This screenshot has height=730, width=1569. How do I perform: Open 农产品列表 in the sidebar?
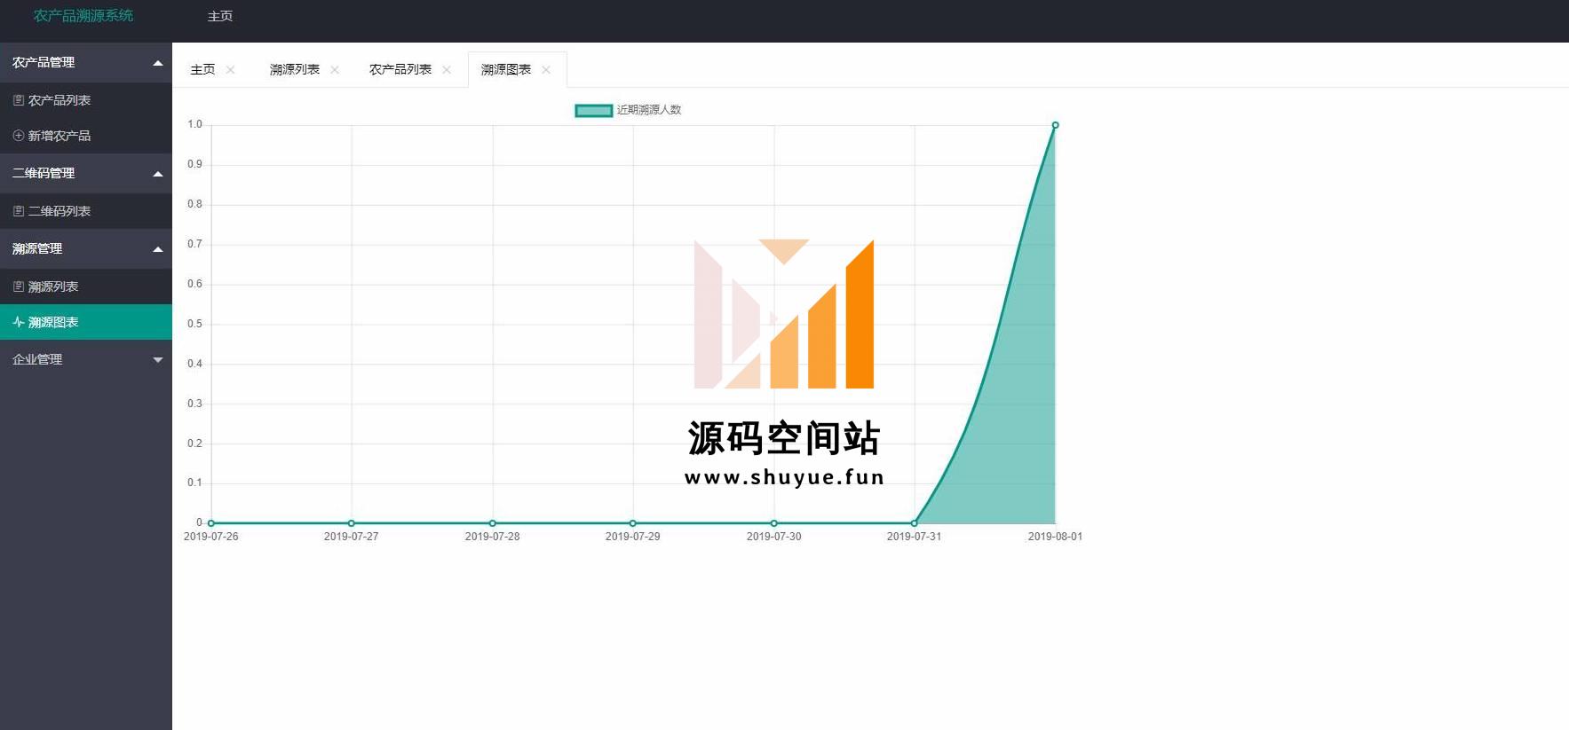pos(86,100)
